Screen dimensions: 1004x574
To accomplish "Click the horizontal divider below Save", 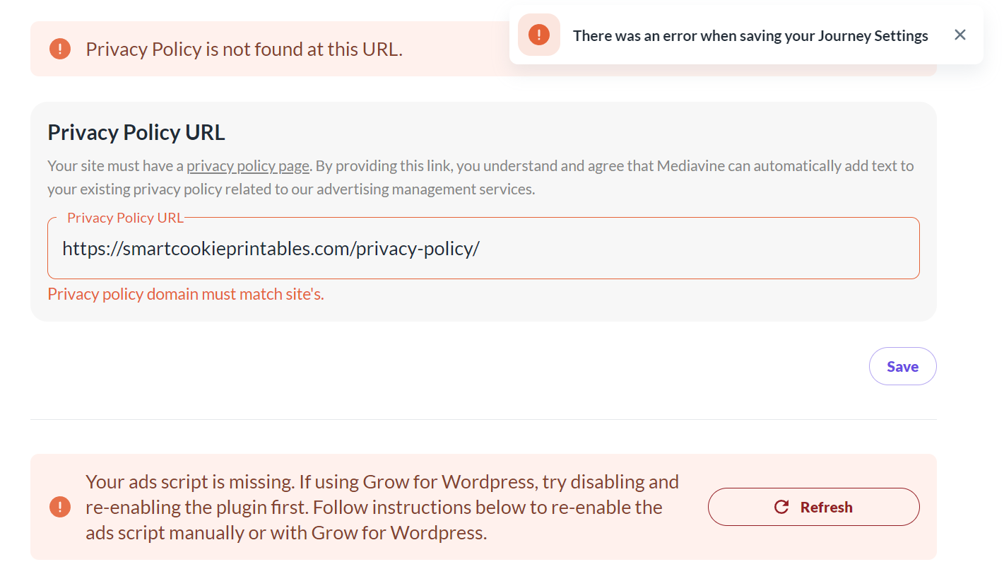I will [483, 419].
